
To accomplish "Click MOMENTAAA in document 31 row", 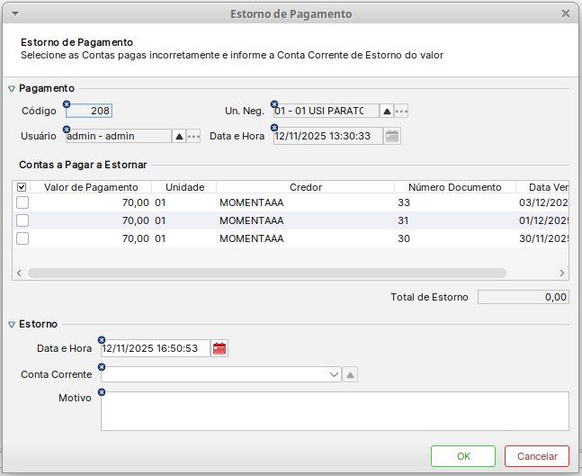I will point(251,220).
